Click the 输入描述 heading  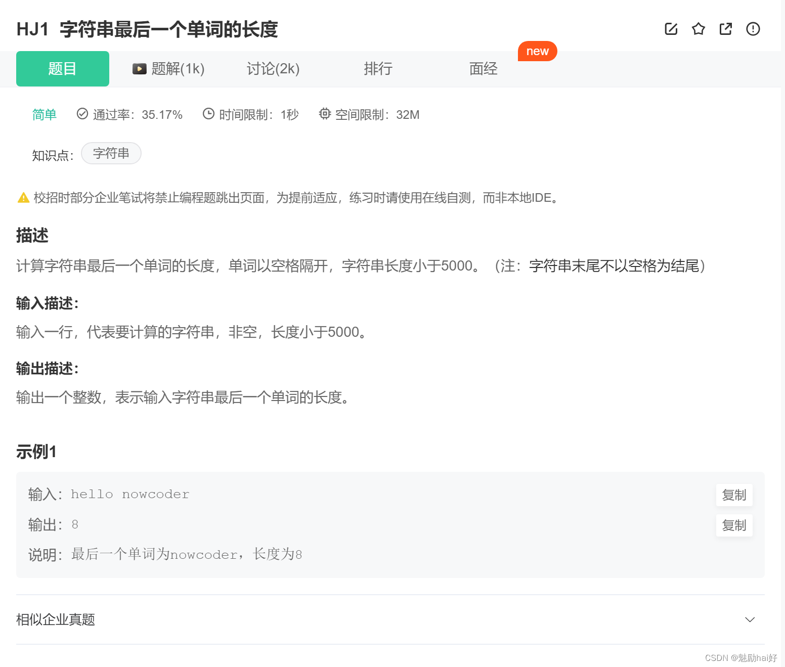tap(48, 303)
